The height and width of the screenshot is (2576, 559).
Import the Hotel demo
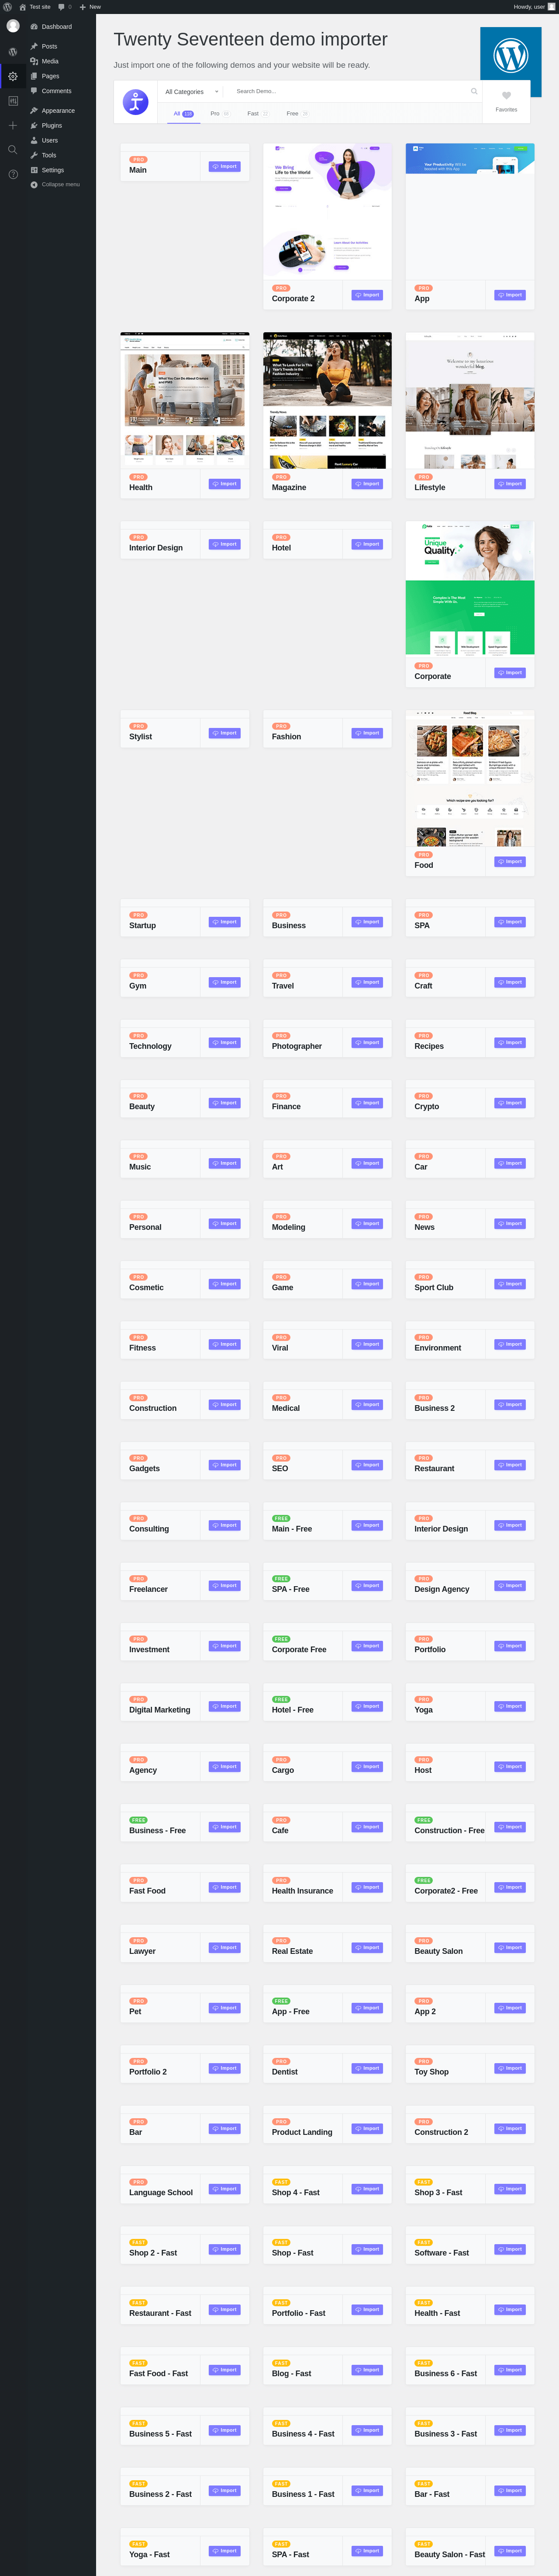click(x=367, y=544)
